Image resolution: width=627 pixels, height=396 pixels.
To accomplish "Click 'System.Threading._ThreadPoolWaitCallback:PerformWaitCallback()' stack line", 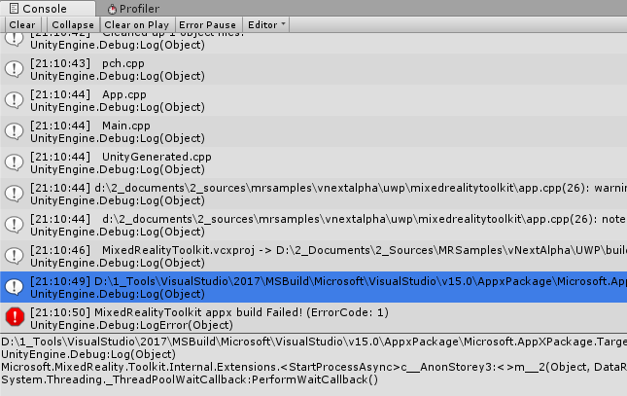I will 190,379.
